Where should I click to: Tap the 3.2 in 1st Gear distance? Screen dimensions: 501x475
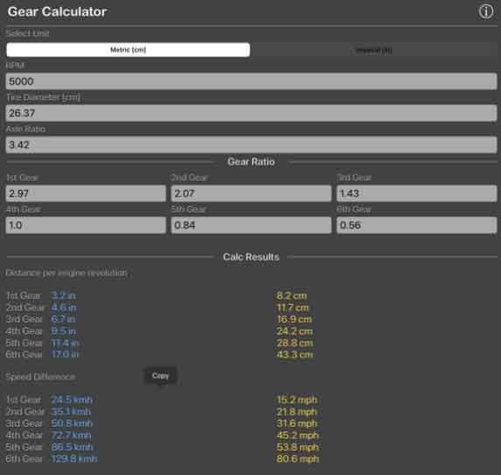click(x=64, y=295)
